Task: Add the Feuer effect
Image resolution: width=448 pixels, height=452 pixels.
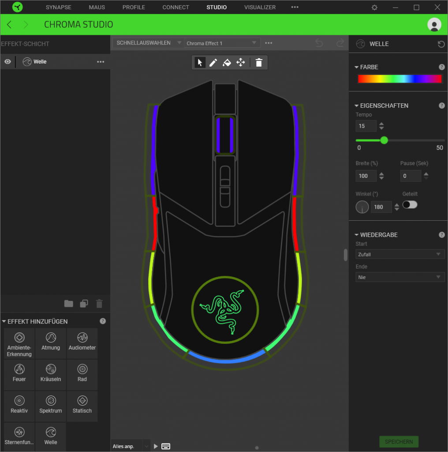Action: pos(19,375)
